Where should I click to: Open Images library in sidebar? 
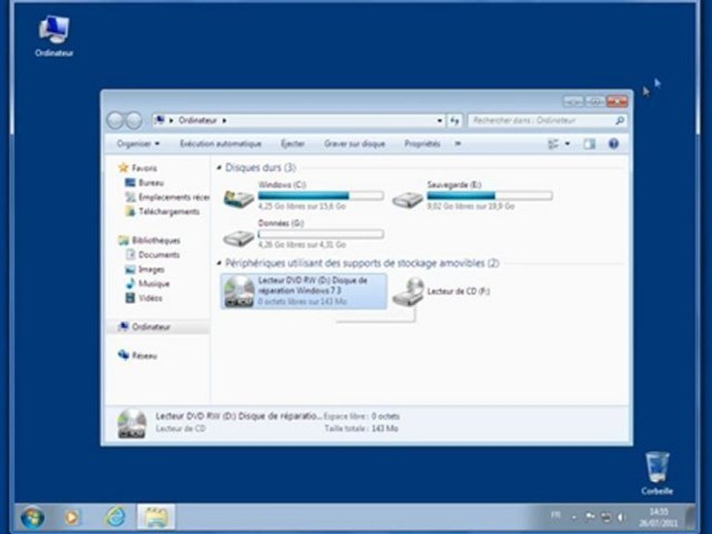click(145, 269)
